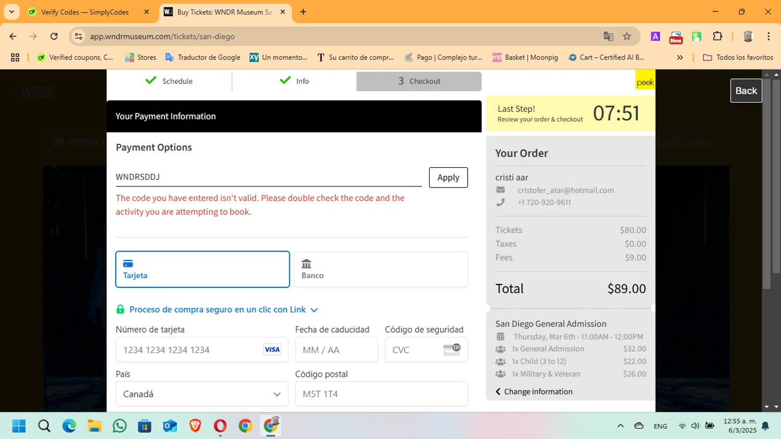The image size is (781, 439).
Task: Open the Un momento bookmark
Action: click(279, 57)
